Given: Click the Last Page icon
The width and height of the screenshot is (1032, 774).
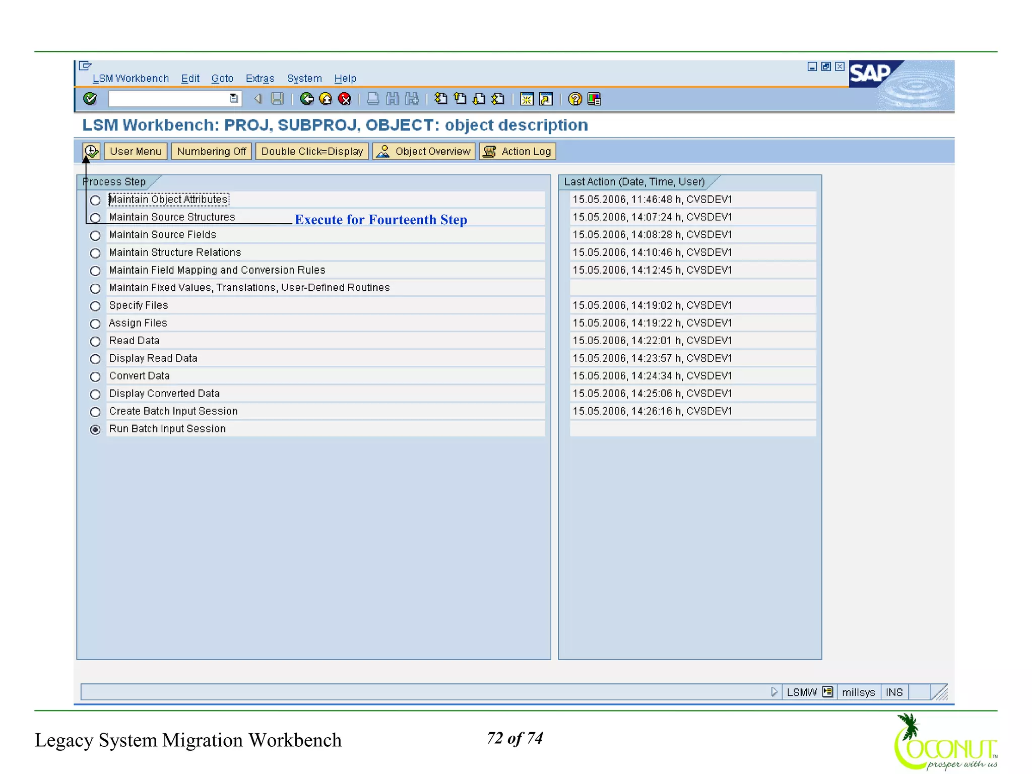Looking at the screenshot, I should point(498,99).
